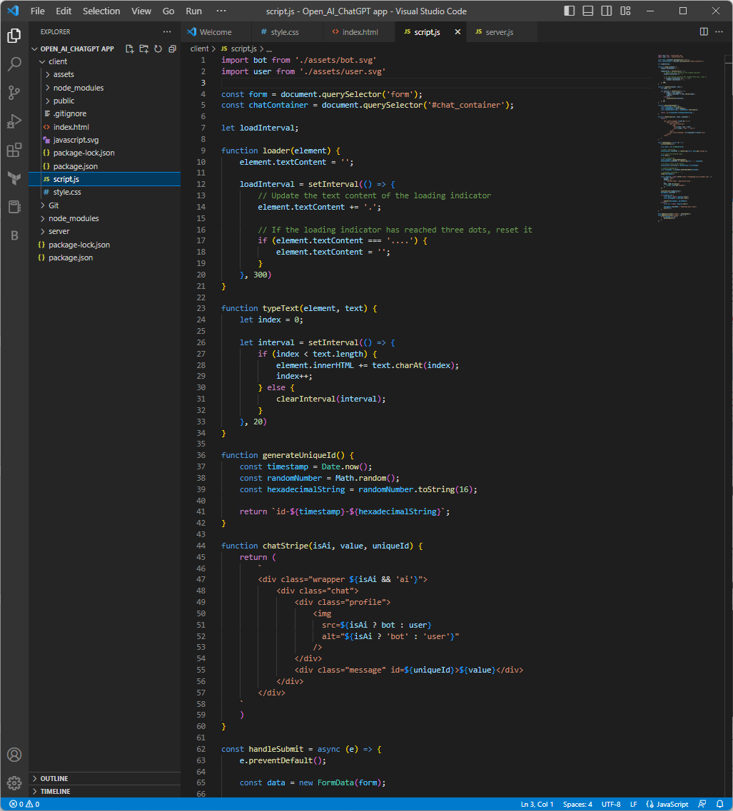Open package.json inside client folder
Image resolution: width=733 pixels, height=811 pixels.
click(105, 166)
